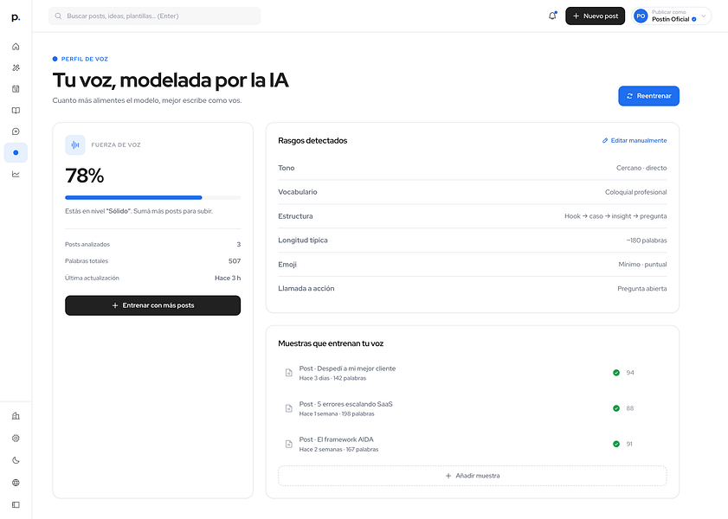Viewport: 728px width, 519px height.
Task: Click the green check for score 91
Action: (616, 445)
